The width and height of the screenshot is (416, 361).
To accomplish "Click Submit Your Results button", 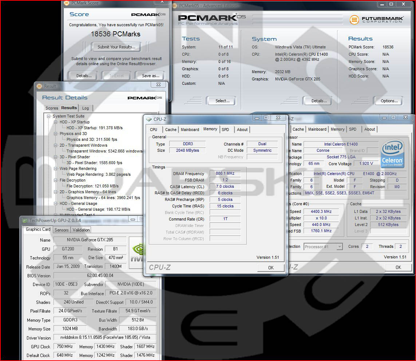I will click(116, 47).
